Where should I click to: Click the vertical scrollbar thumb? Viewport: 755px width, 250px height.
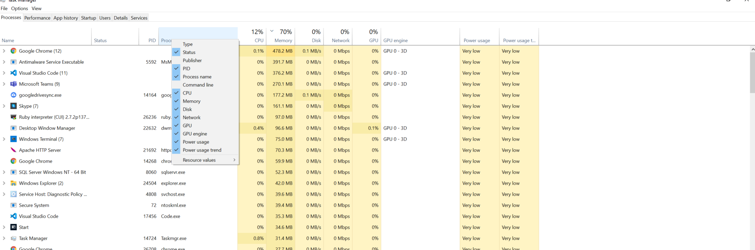(x=752, y=72)
